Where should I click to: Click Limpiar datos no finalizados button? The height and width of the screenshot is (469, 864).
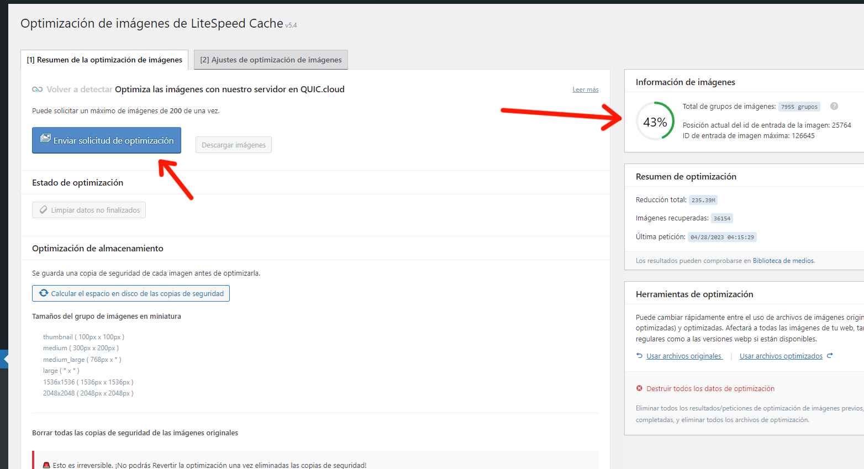pos(89,210)
